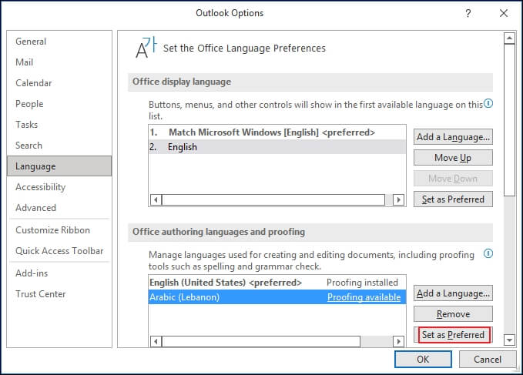523x375 pixels.
Task: Open the Quick Access Toolbar category
Action: [x=59, y=251]
